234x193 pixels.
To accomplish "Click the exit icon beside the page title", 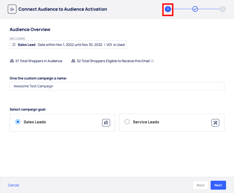I will [12, 9].
